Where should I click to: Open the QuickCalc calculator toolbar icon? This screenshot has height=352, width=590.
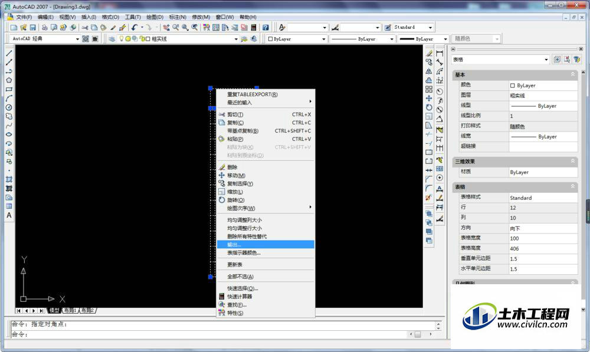click(x=254, y=28)
